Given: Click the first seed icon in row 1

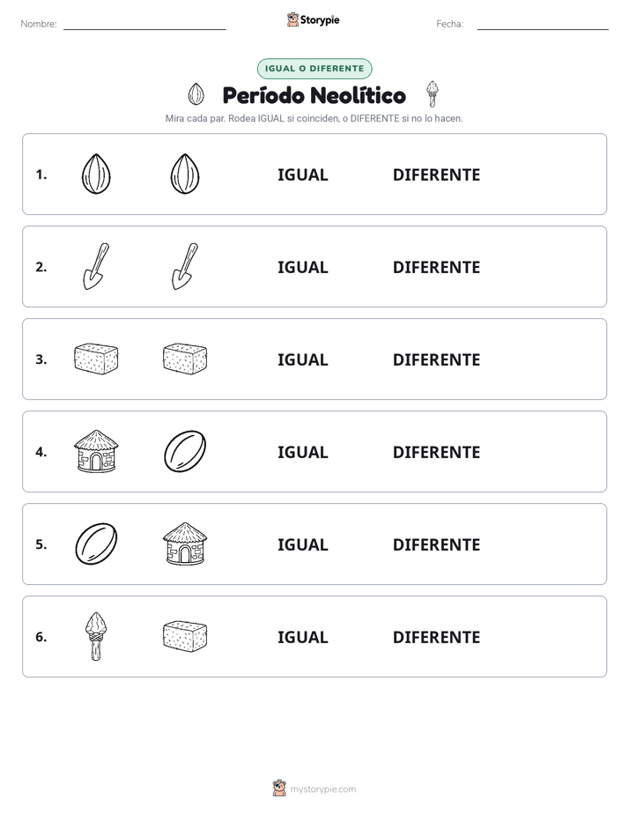Looking at the screenshot, I should [x=96, y=174].
